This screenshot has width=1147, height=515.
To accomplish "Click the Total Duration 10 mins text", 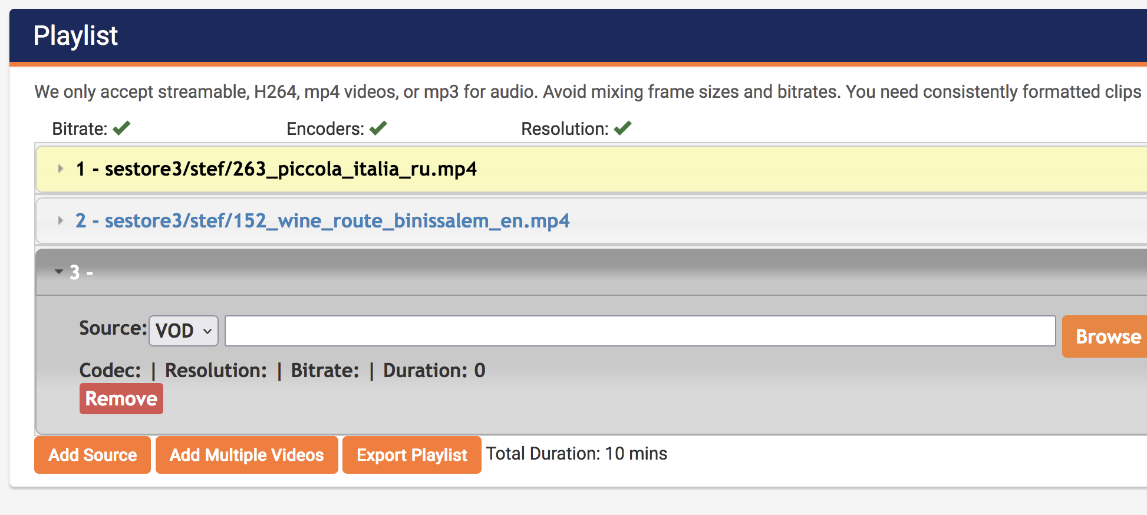I will [576, 454].
